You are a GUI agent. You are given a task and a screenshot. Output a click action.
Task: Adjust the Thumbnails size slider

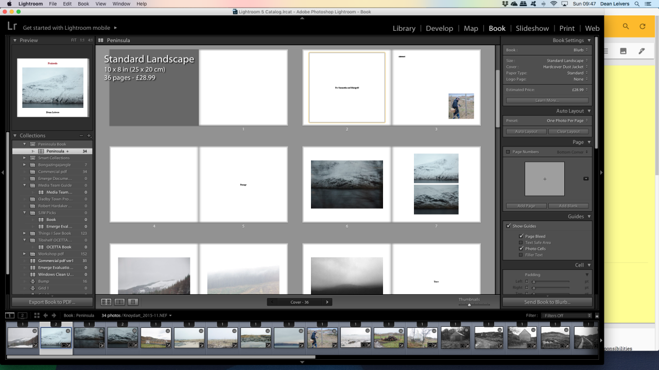pyautogui.click(x=469, y=305)
